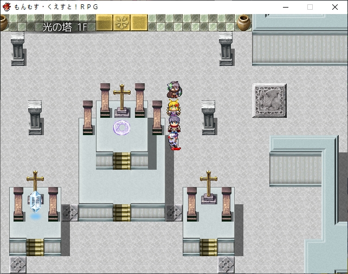Click the carved stone block left of central platform
Screen dimensions: 348x274
[70, 213]
